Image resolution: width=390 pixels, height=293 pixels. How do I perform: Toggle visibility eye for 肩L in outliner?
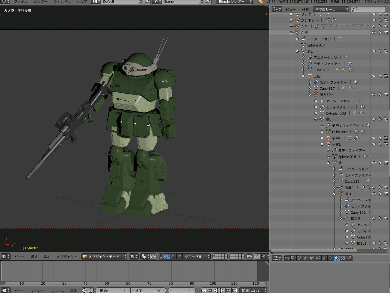pos(374,51)
